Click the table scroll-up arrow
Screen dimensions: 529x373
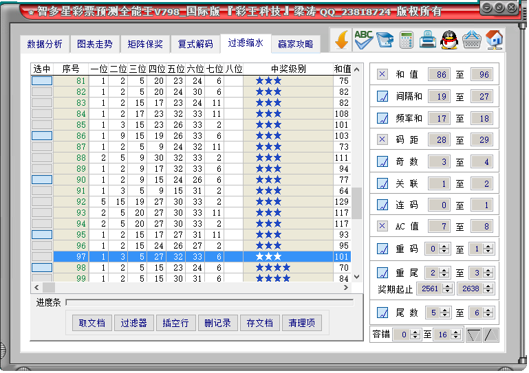point(356,69)
